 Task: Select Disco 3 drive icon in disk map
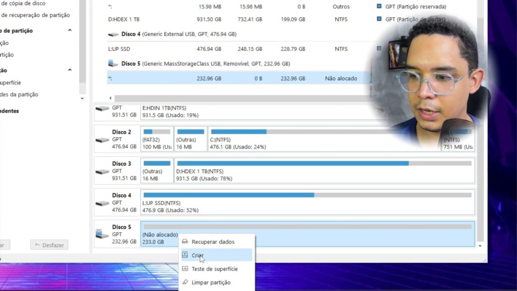tap(102, 172)
